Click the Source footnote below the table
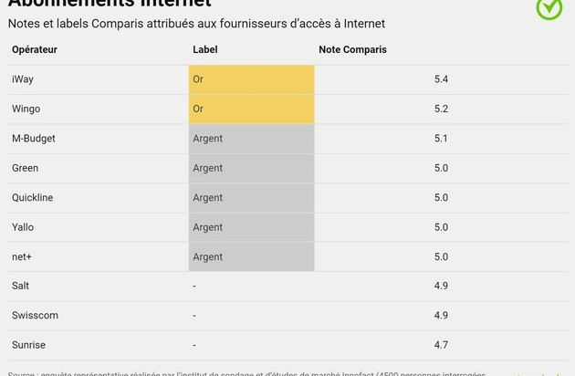 click(x=246, y=372)
